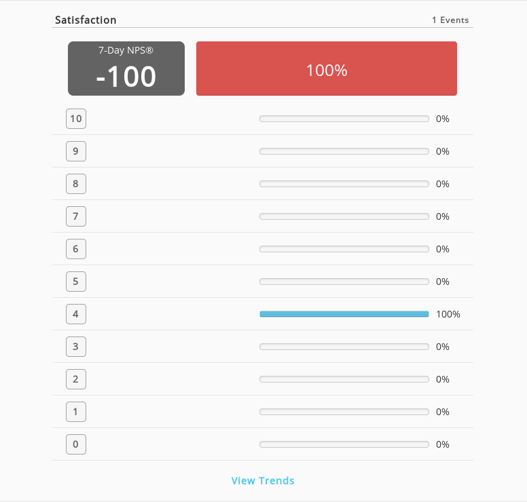Click the 1 Events count label

pyautogui.click(x=450, y=20)
